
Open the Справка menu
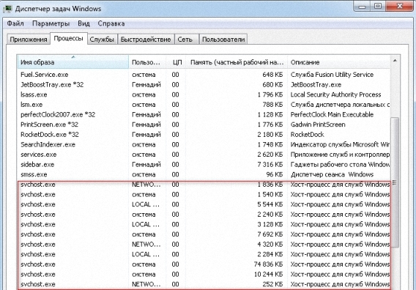[x=111, y=23]
